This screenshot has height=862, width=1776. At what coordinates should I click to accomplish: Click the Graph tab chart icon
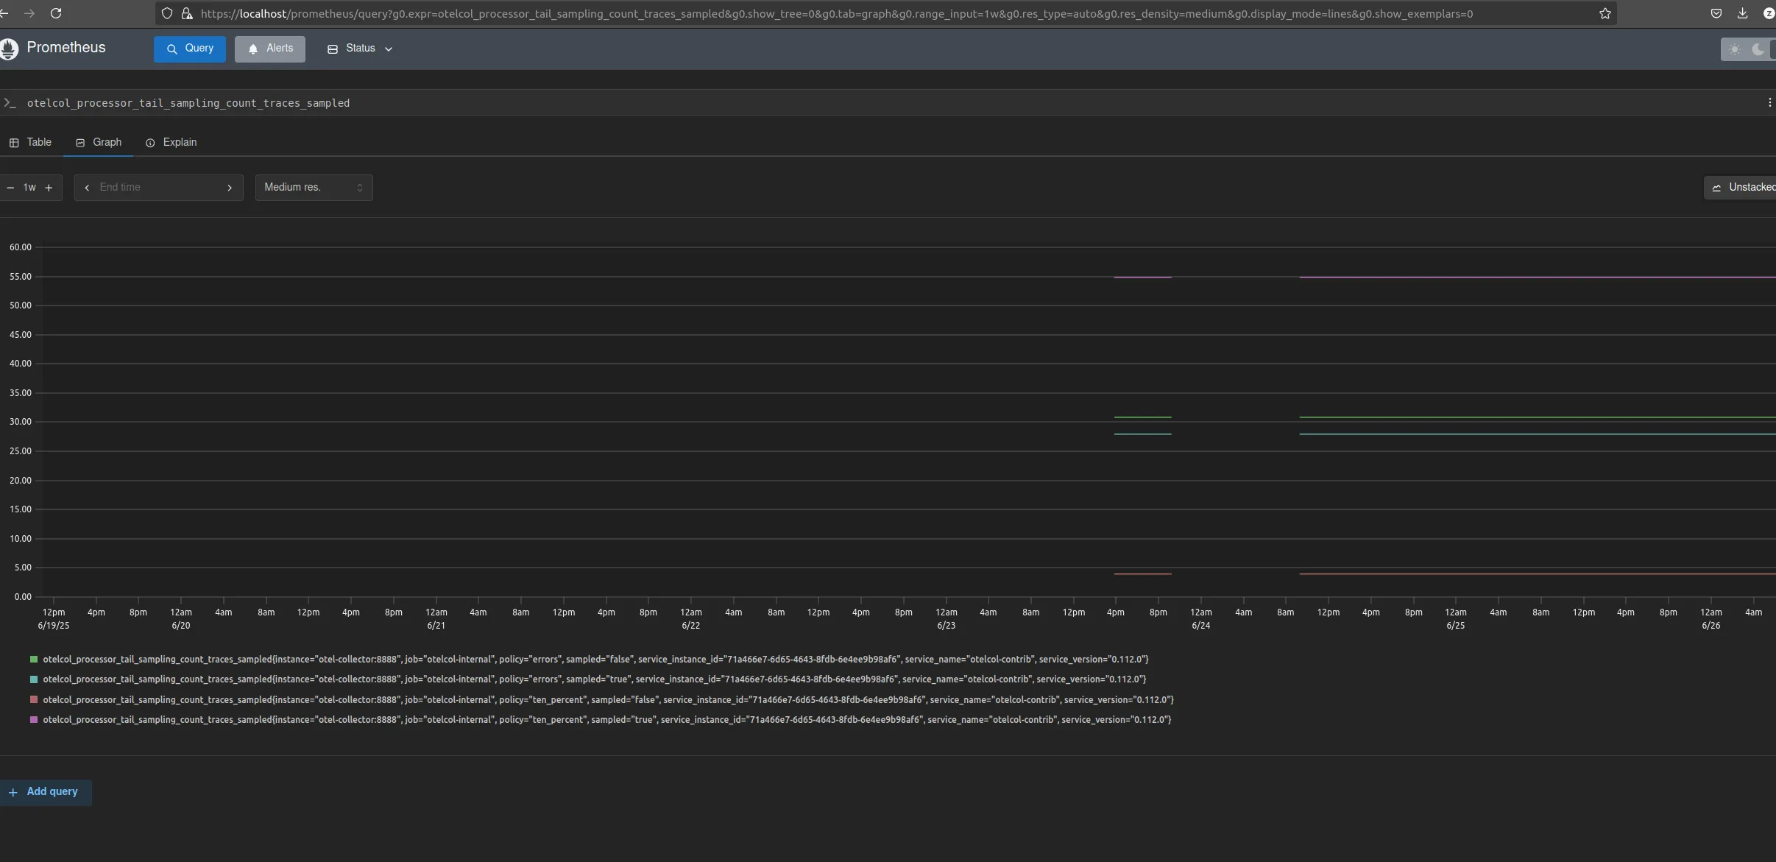[80, 143]
